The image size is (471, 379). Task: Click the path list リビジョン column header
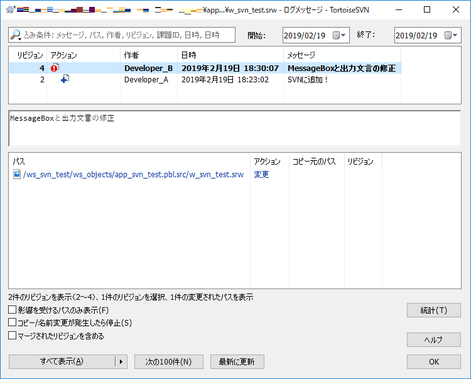[360, 162]
